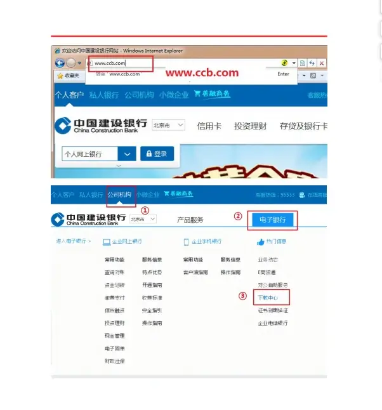Open the recent pages dropdown beside forward button
Screen dimensions: 382x410
(79, 63)
